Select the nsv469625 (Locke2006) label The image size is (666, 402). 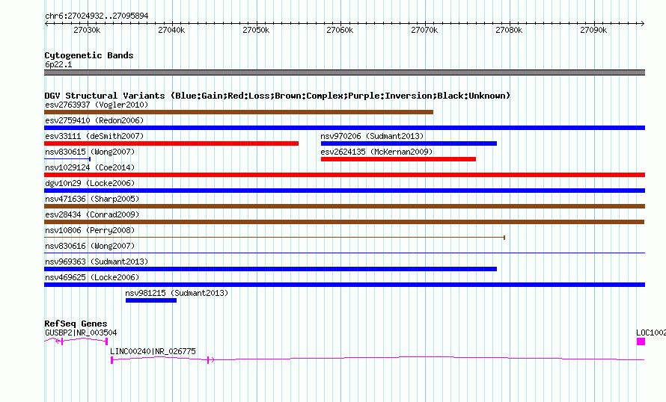click(92, 277)
